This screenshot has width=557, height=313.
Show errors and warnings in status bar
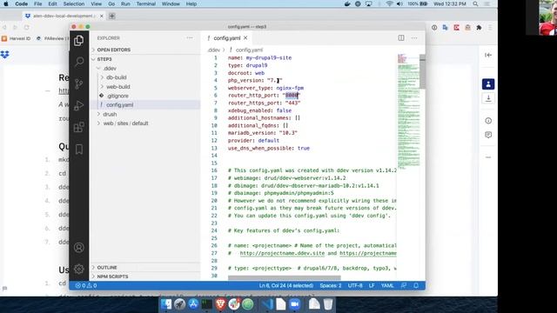(x=86, y=285)
